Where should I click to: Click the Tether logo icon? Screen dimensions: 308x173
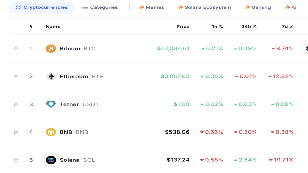click(51, 104)
